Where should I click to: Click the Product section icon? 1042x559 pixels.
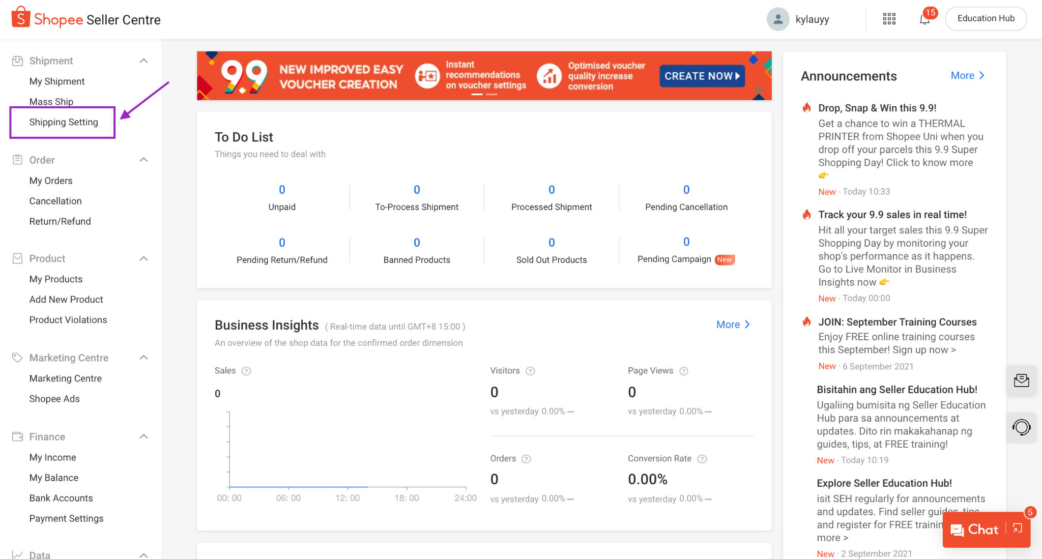(17, 258)
